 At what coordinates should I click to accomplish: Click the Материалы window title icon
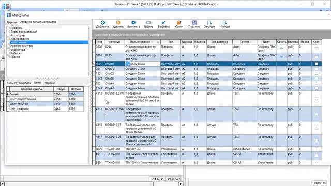(9, 15)
